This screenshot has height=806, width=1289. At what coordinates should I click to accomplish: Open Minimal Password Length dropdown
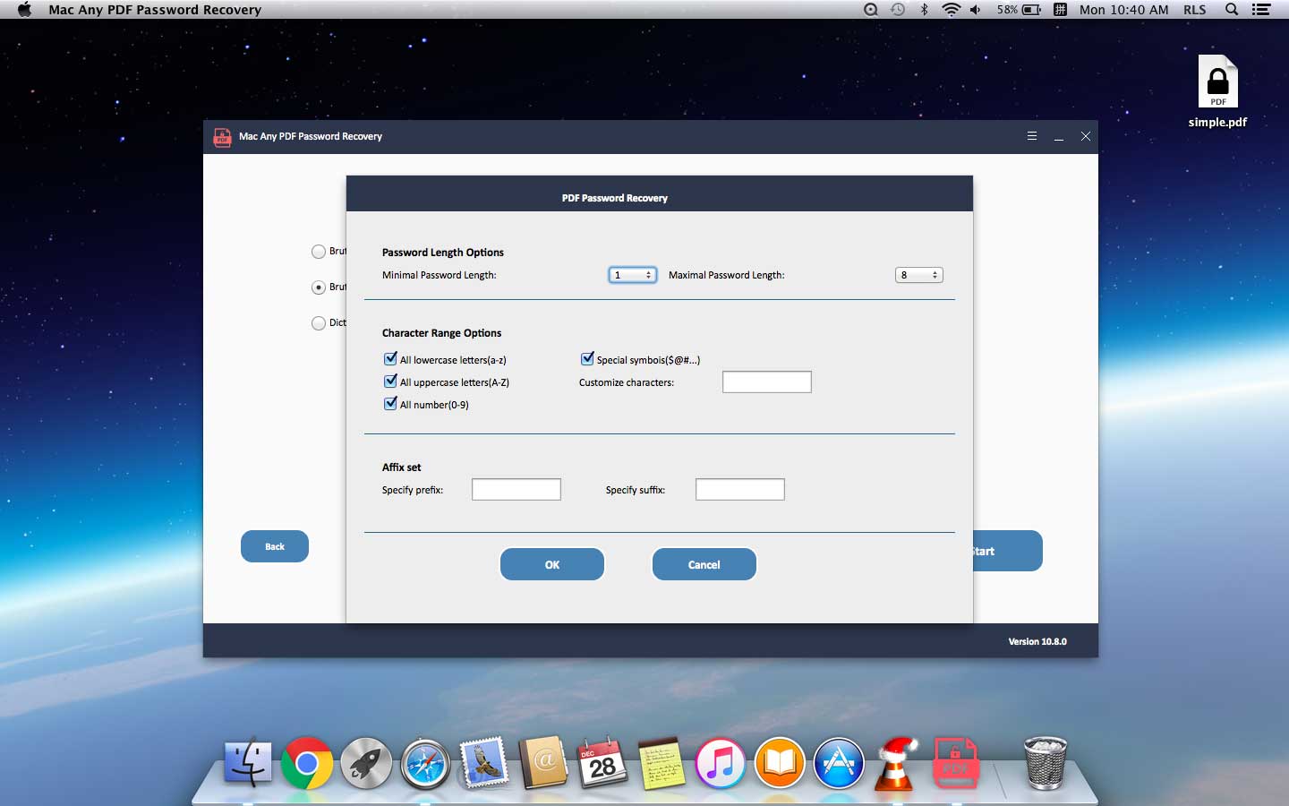pos(633,275)
